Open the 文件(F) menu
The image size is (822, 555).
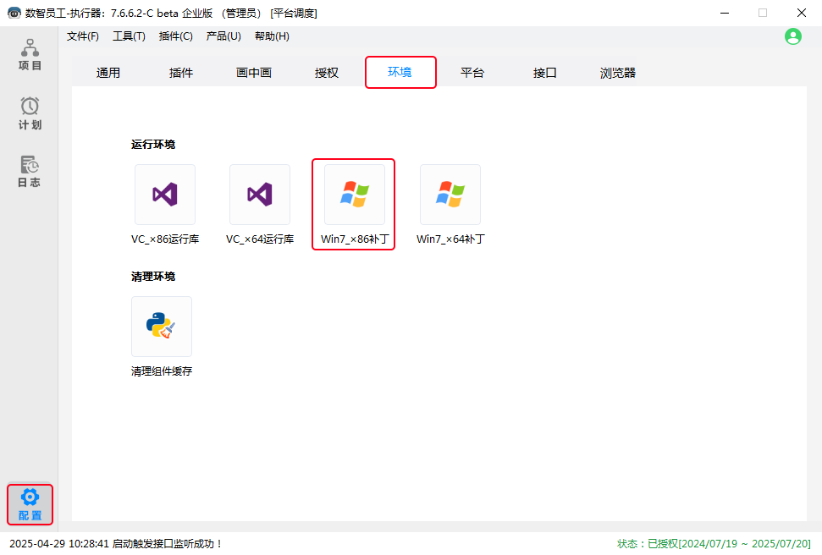pyautogui.click(x=83, y=36)
